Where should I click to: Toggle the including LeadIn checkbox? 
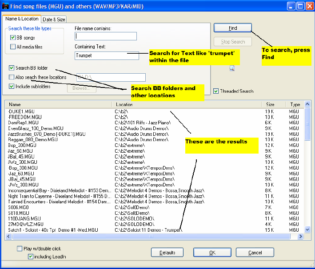coord(31,257)
